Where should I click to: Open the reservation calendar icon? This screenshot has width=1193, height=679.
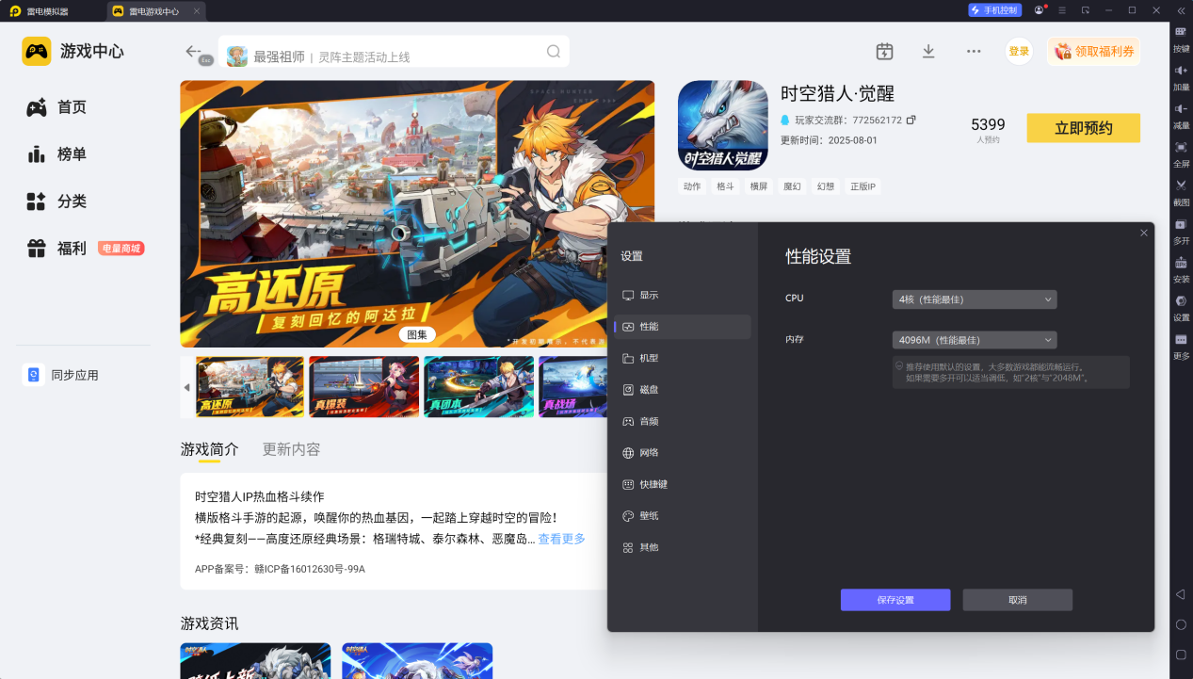pyautogui.click(x=884, y=51)
